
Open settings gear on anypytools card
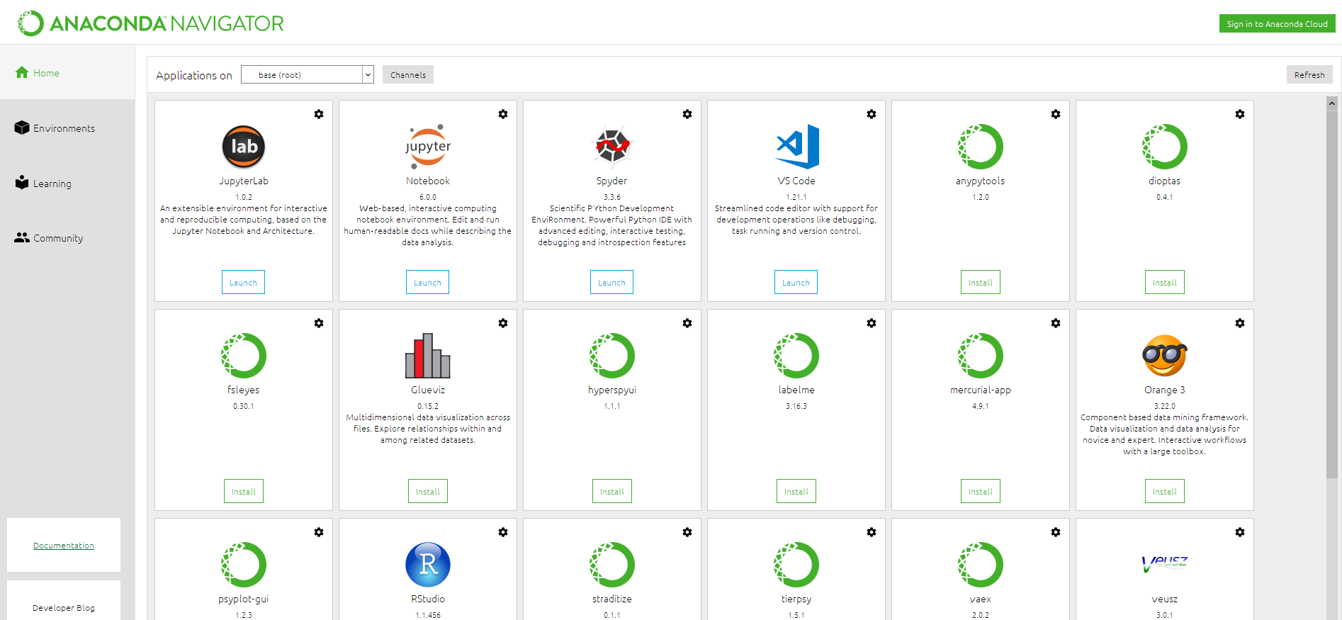tap(1056, 114)
